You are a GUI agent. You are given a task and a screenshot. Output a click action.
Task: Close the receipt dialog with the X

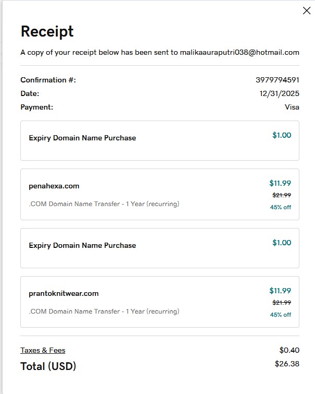pos(307,10)
